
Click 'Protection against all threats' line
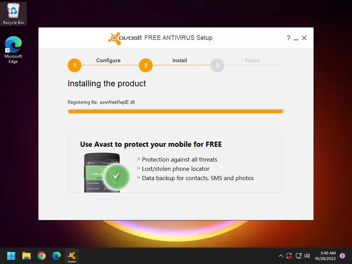tap(179, 159)
